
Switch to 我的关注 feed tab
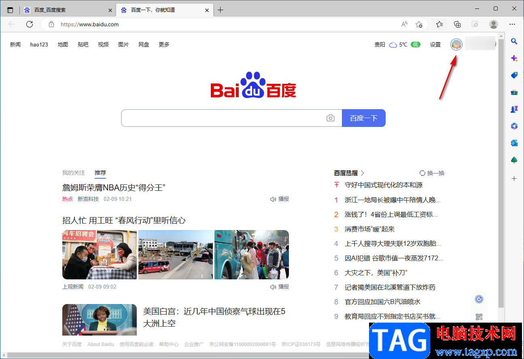[74, 173]
